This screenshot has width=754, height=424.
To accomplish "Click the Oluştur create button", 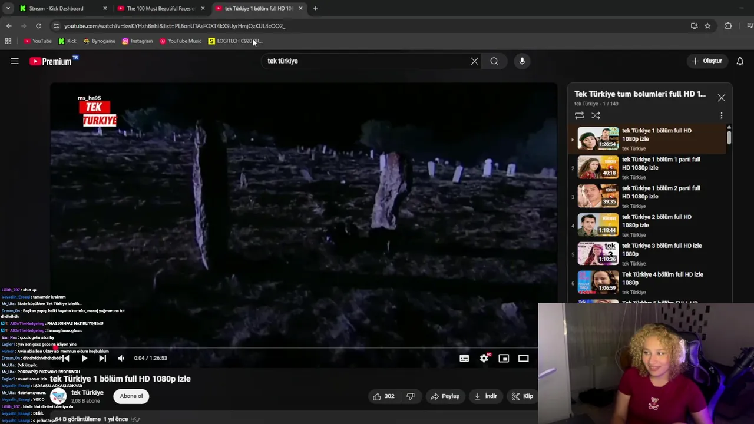I will point(707,61).
